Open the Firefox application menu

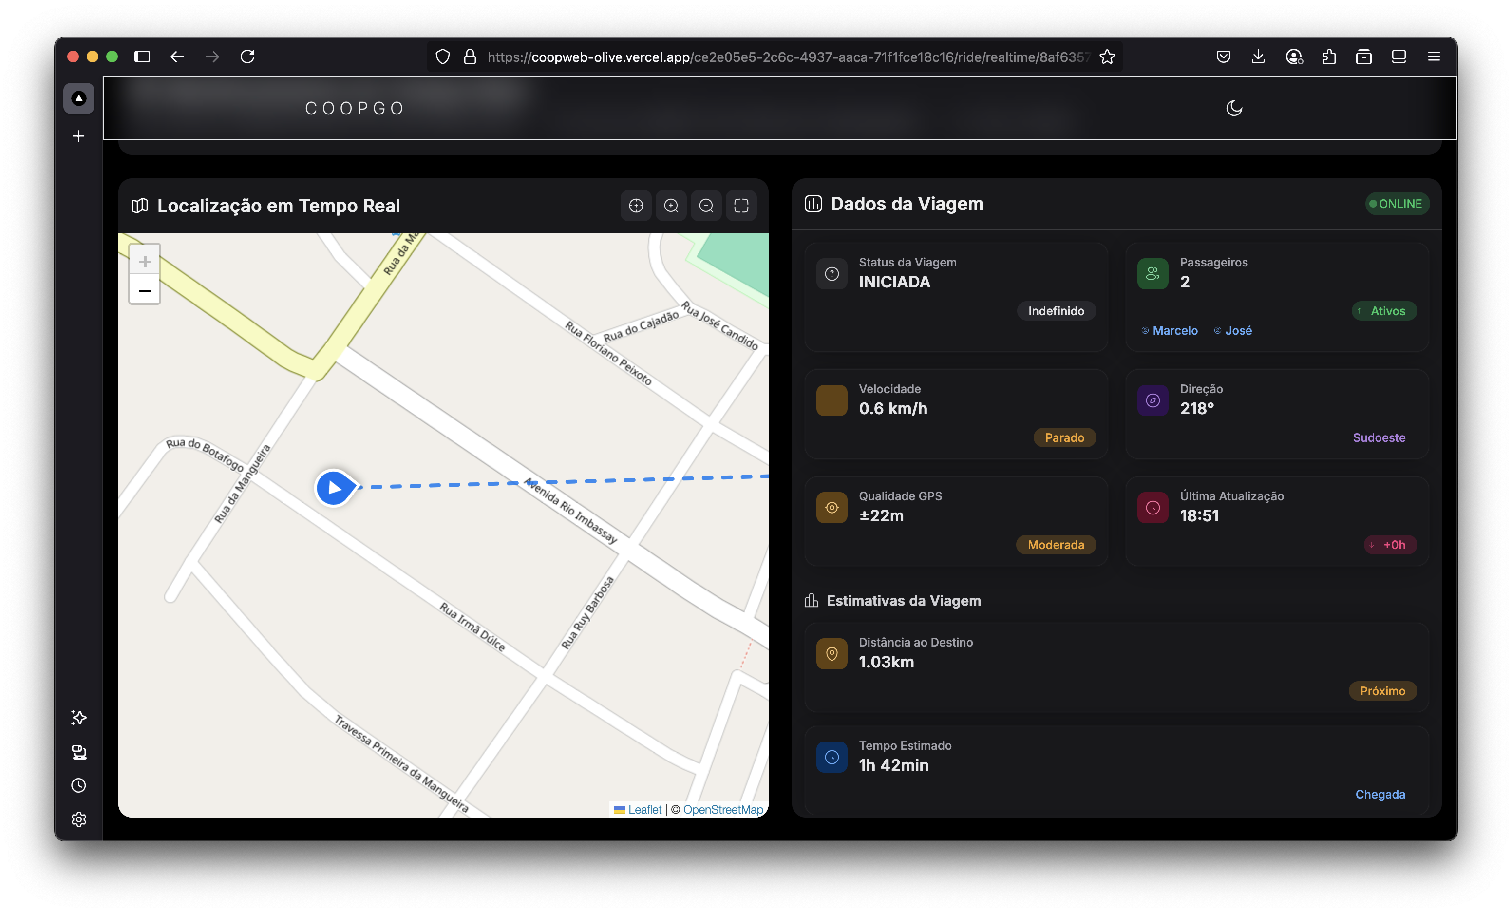tap(1434, 57)
